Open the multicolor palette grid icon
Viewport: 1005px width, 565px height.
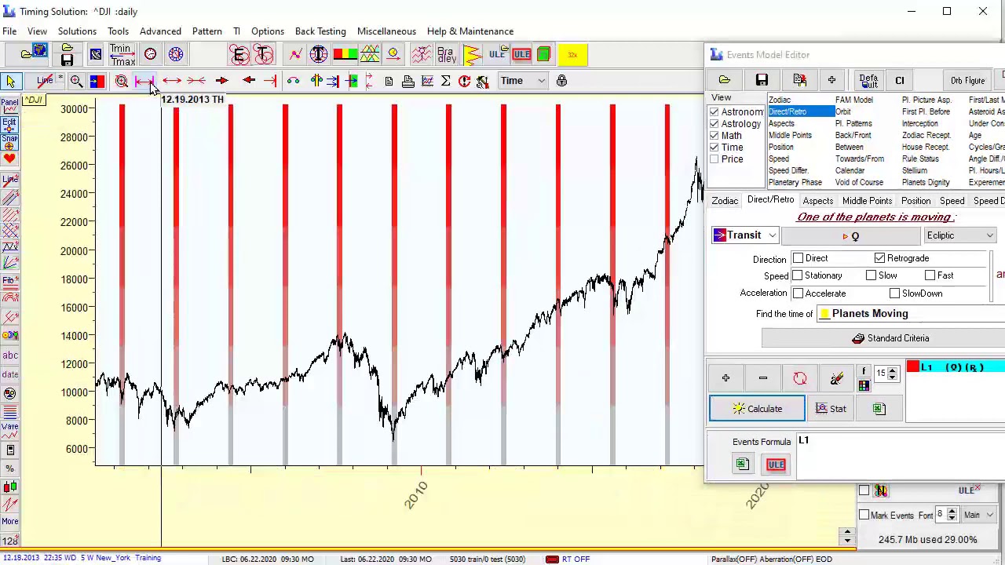tap(864, 385)
